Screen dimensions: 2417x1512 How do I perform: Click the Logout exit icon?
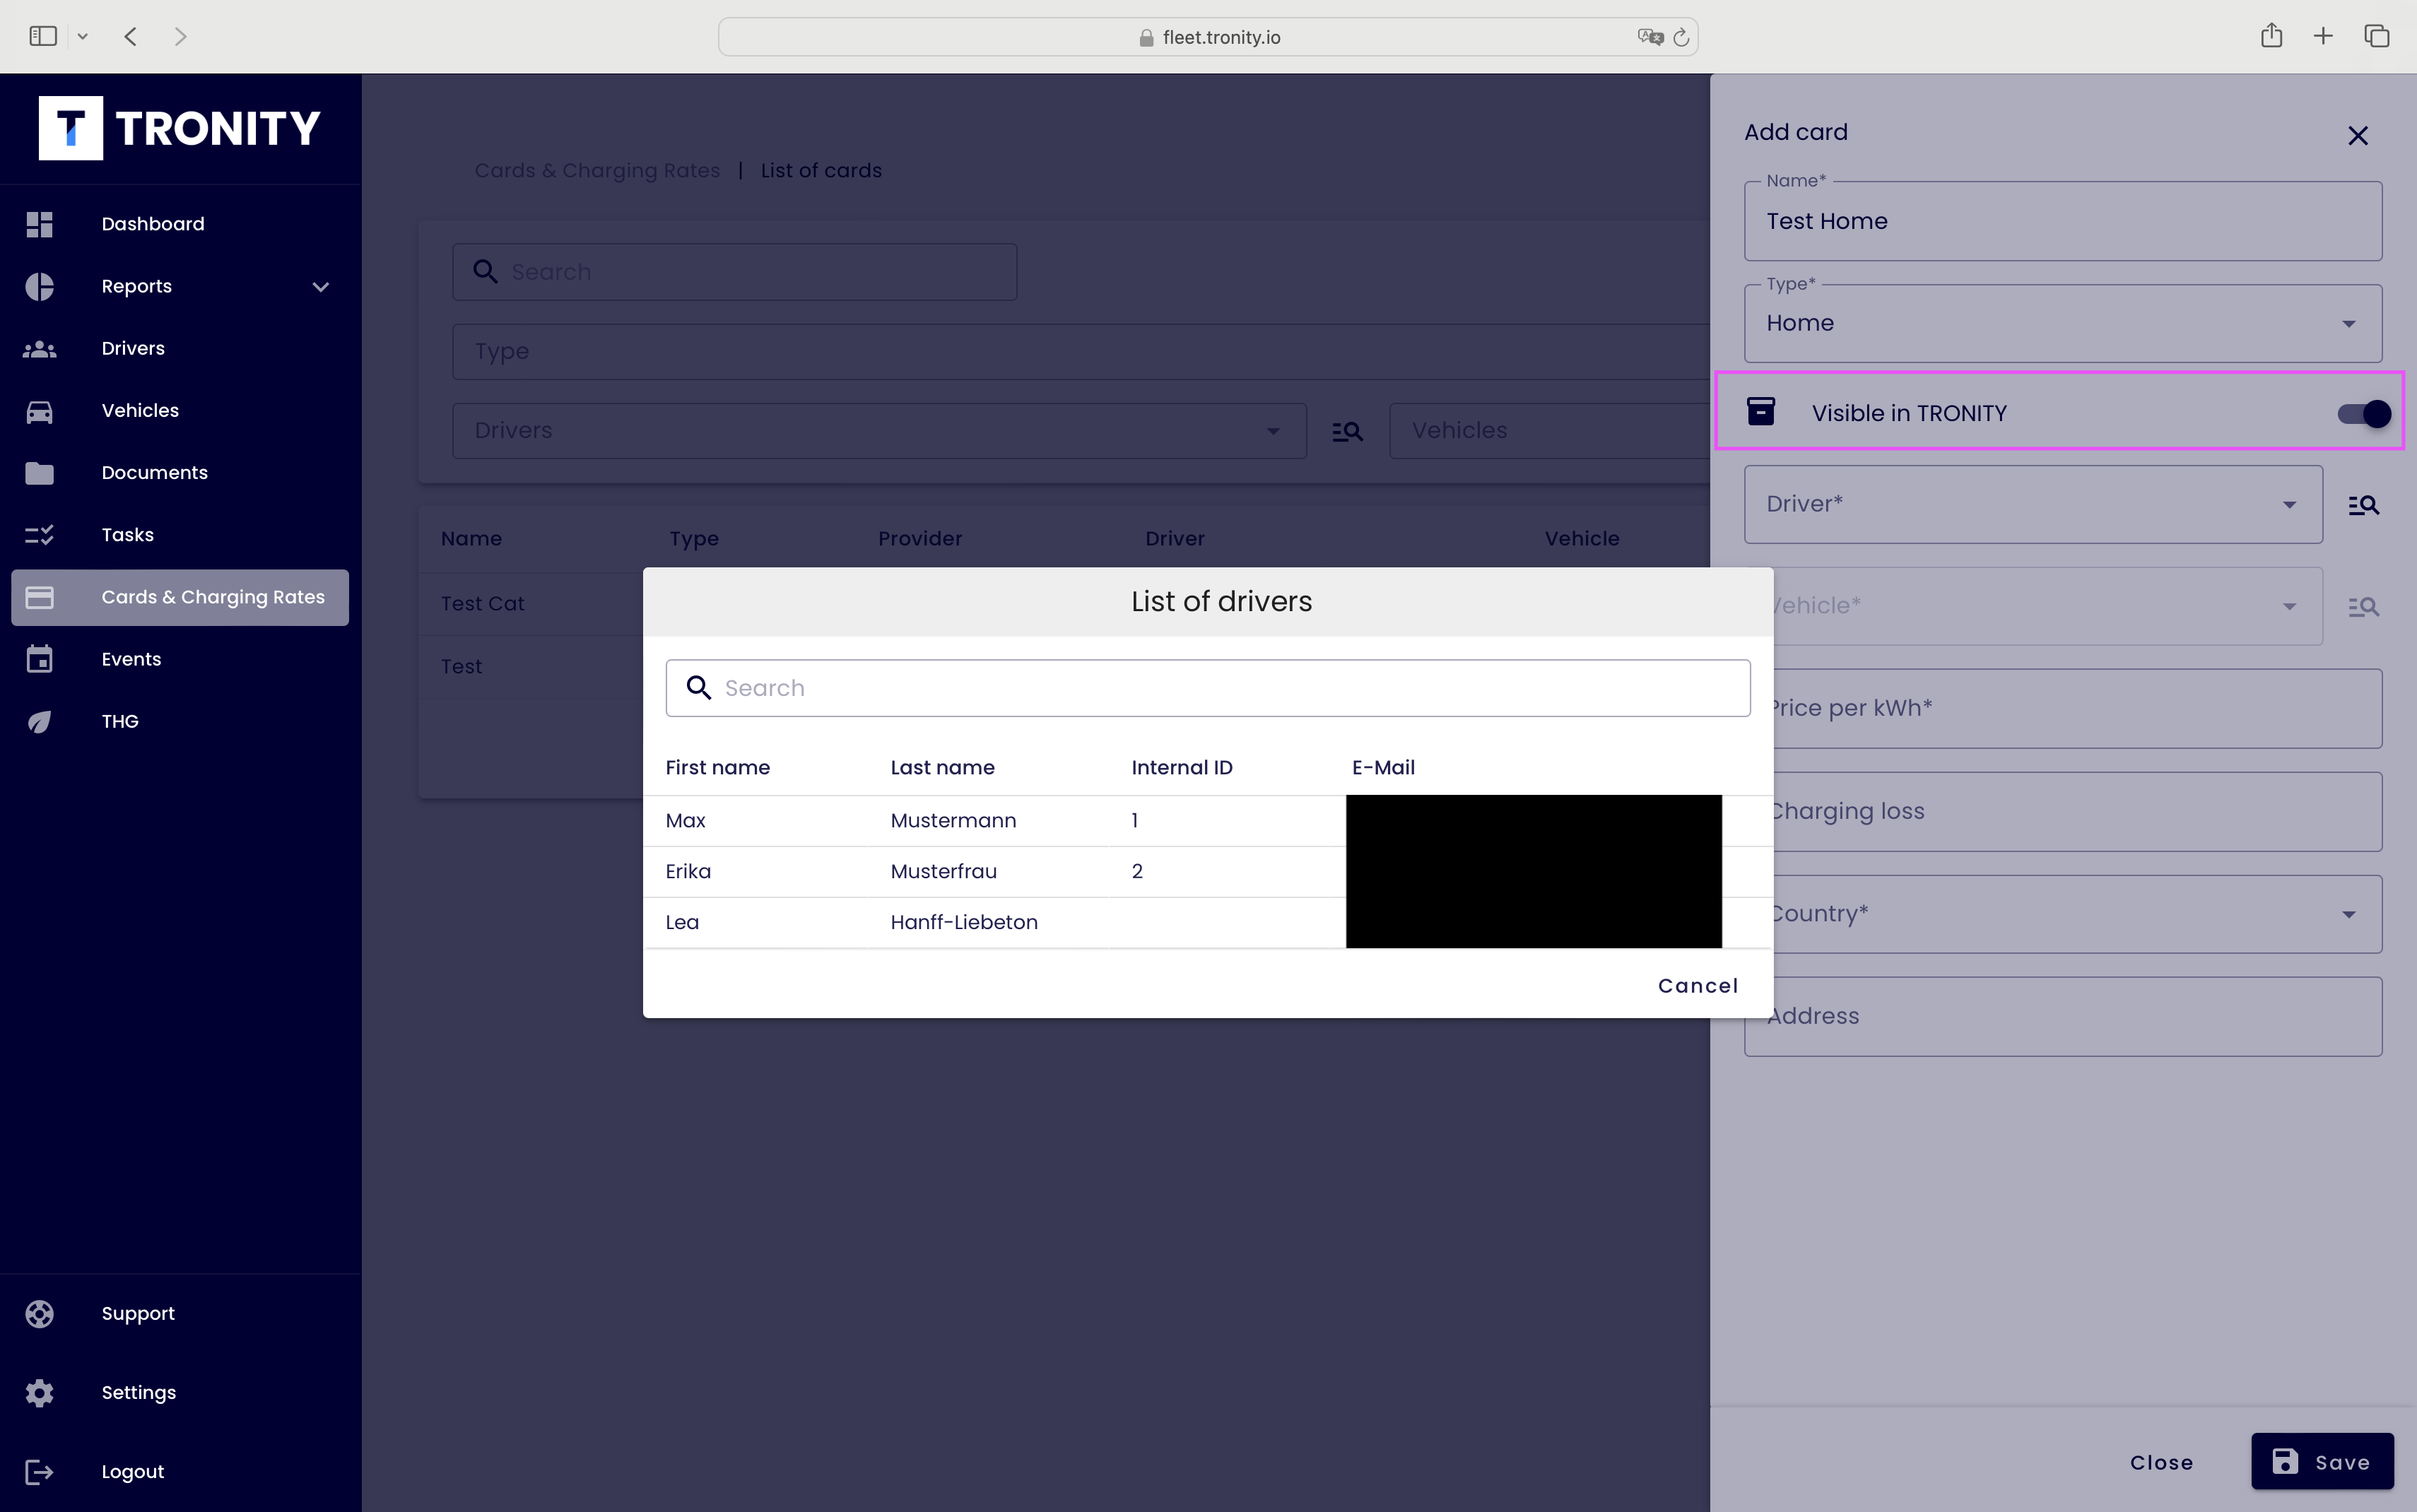pyautogui.click(x=39, y=1472)
